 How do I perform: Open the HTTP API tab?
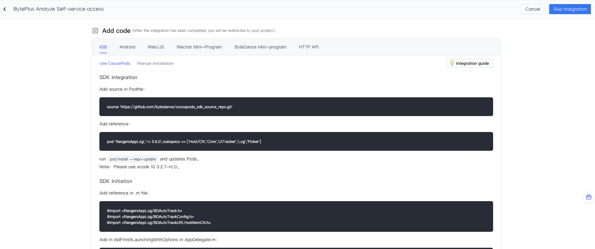pos(308,47)
